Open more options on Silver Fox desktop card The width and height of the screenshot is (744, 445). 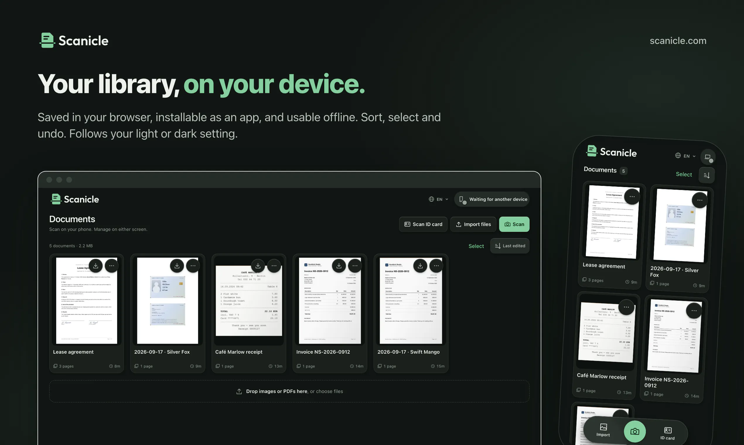[193, 266]
